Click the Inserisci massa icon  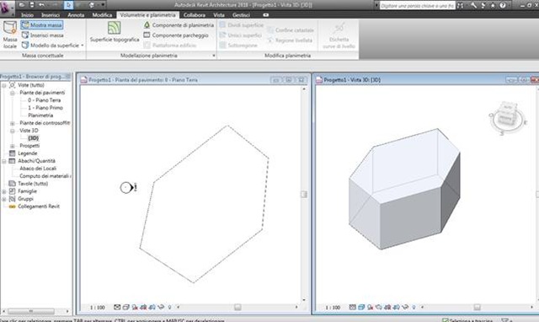(25, 35)
